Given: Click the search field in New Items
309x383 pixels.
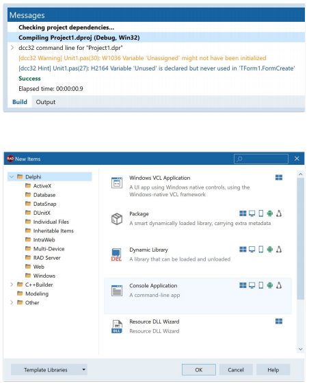Looking at the screenshot, I should click(x=261, y=159).
